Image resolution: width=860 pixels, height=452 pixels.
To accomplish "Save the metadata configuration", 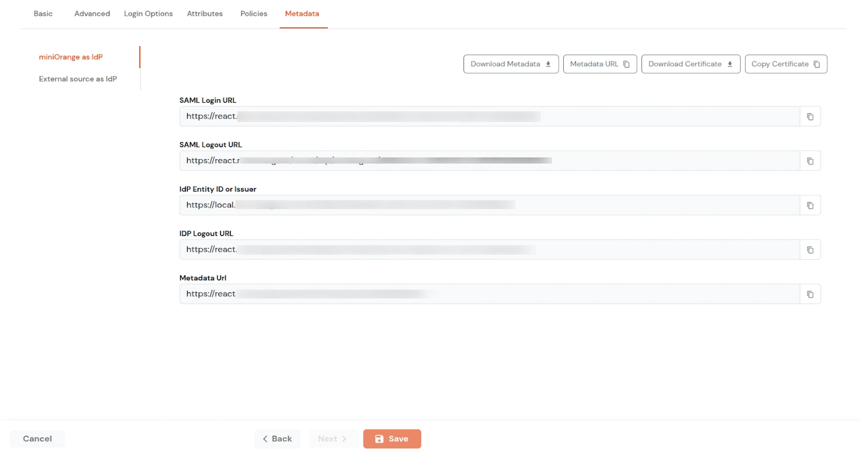I will (x=392, y=439).
